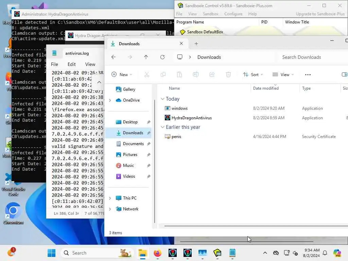Click the forward navigation arrow in Explorer

pyautogui.click(x=130, y=57)
